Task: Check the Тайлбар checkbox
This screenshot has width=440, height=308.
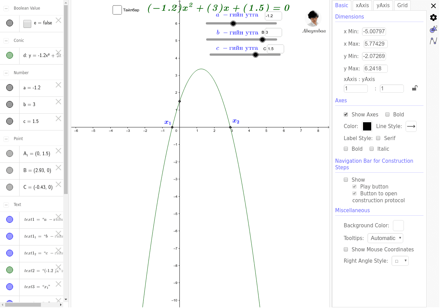Action: 117,10
